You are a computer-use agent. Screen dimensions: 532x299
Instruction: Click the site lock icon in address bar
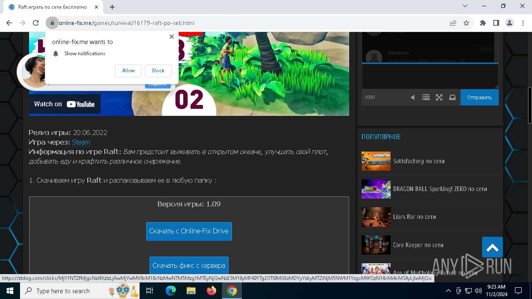[x=52, y=23]
